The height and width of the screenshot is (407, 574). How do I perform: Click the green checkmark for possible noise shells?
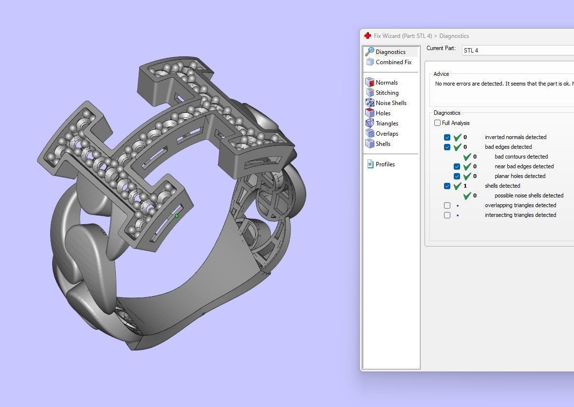pyautogui.click(x=467, y=195)
